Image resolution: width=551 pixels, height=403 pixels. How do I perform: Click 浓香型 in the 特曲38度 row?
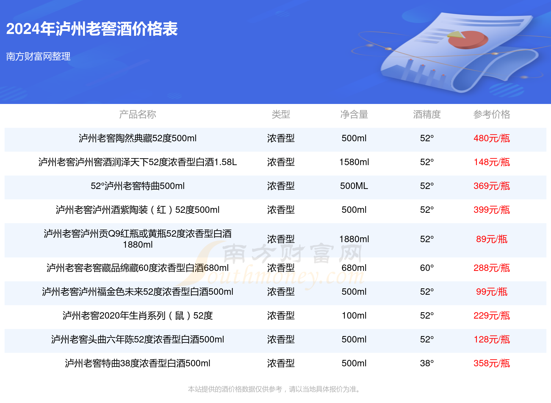pyautogui.click(x=281, y=363)
